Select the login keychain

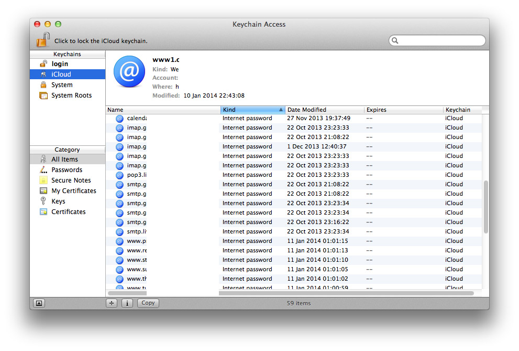68,63
